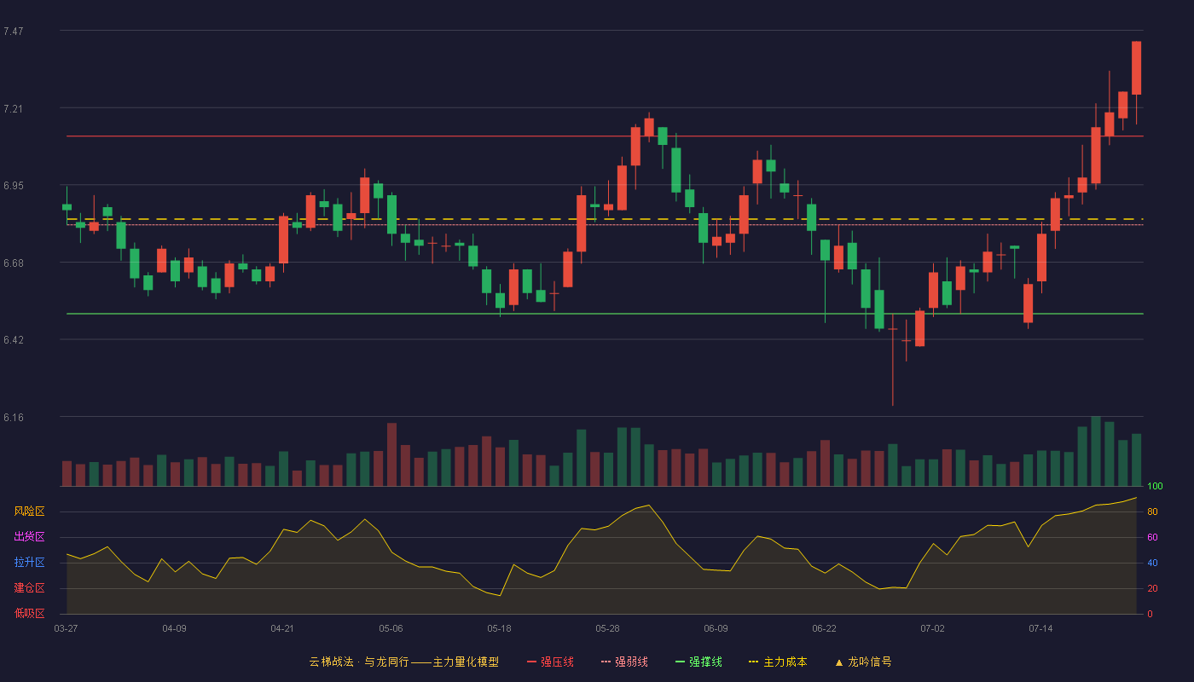Toggle the 龙吟信号 triangle legend entry
This screenshot has width=1194, height=682.
[x=863, y=662]
